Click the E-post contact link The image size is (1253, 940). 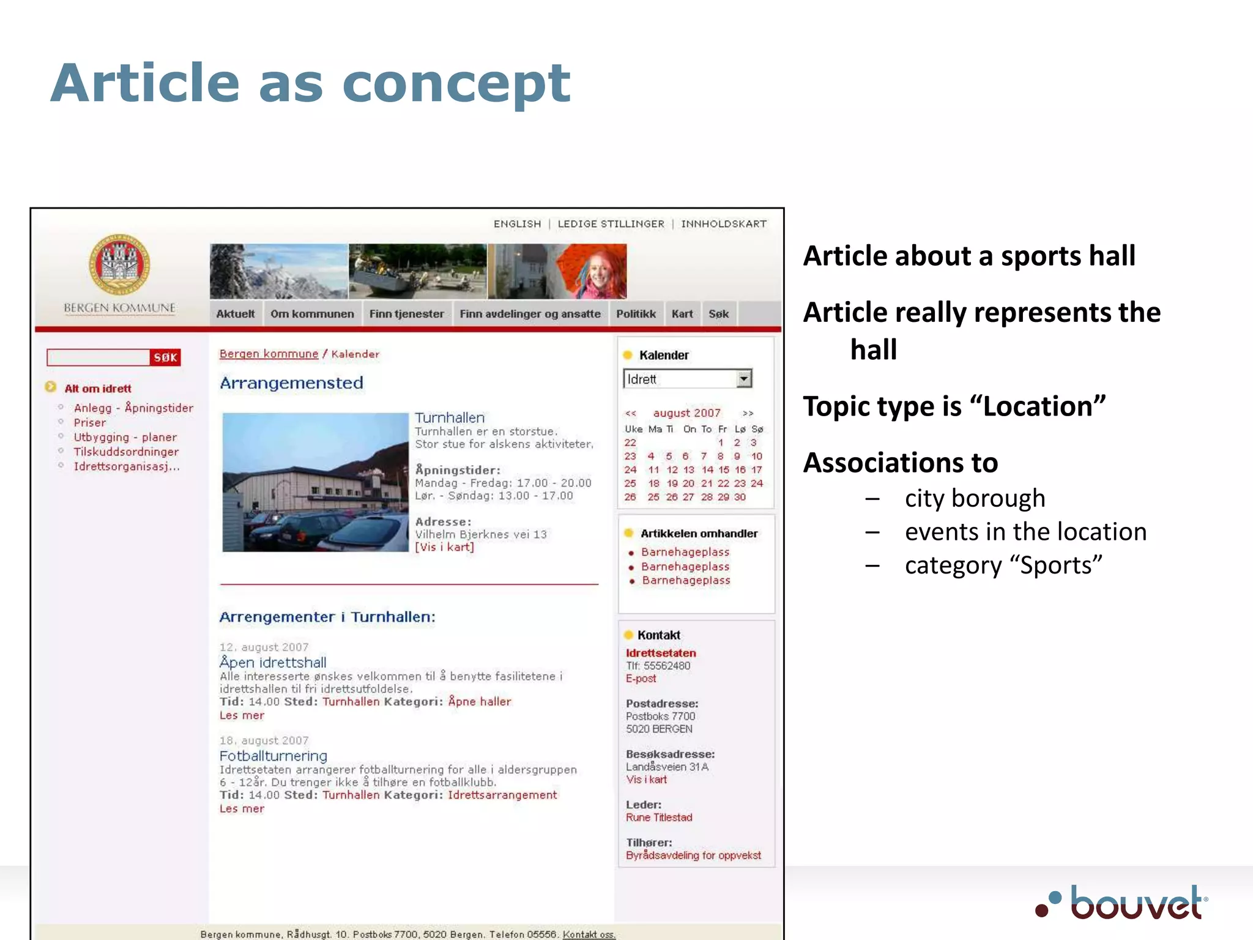coord(641,679)
